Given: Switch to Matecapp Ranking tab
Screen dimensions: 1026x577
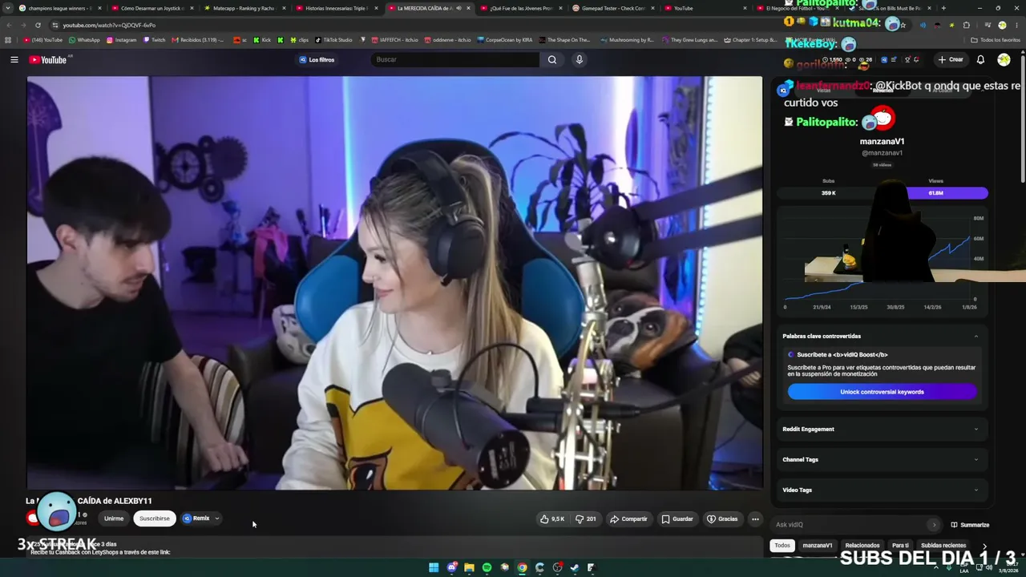Looking at the screenshot, I should [x=244, y=8].
